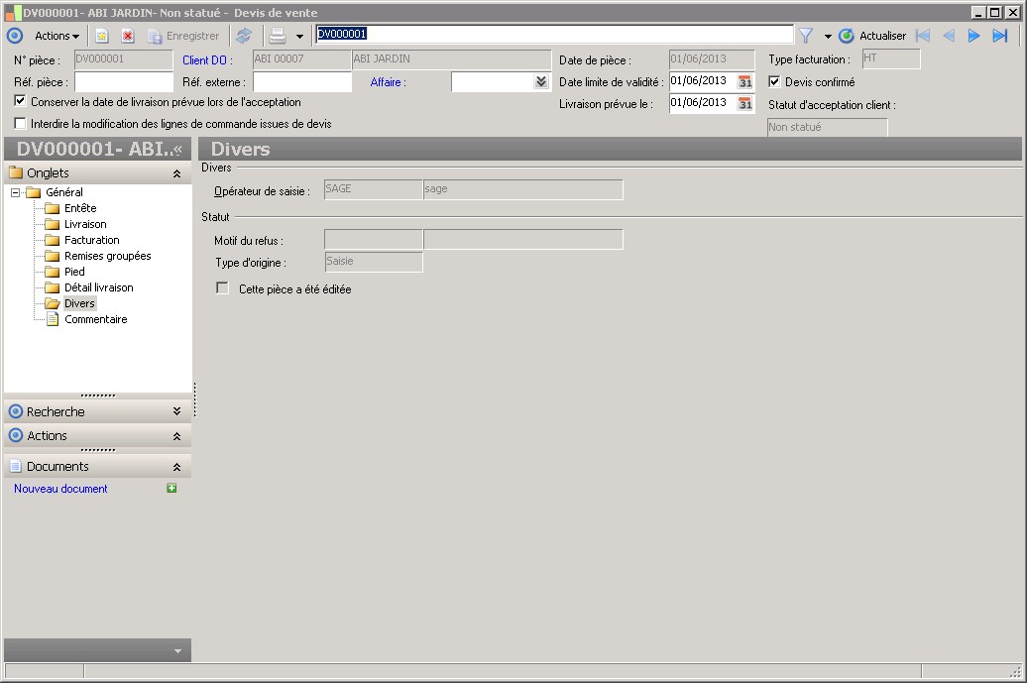Click the Affaire link
1027x683 pixels.
coord(388,82)
